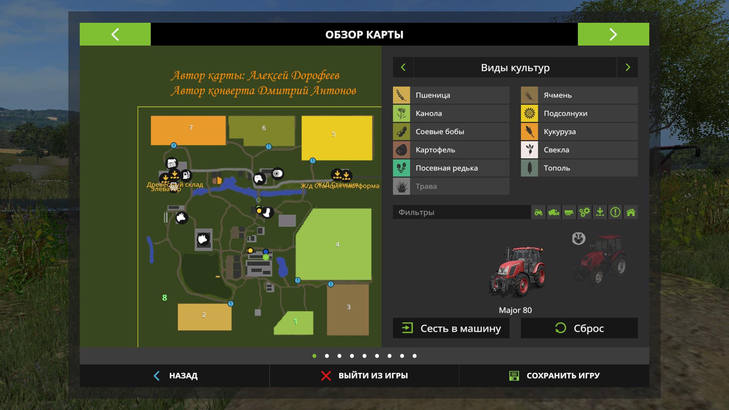Click the gears tools filter icon
Screen dimensions: 729x410
[x=584, y=212]
